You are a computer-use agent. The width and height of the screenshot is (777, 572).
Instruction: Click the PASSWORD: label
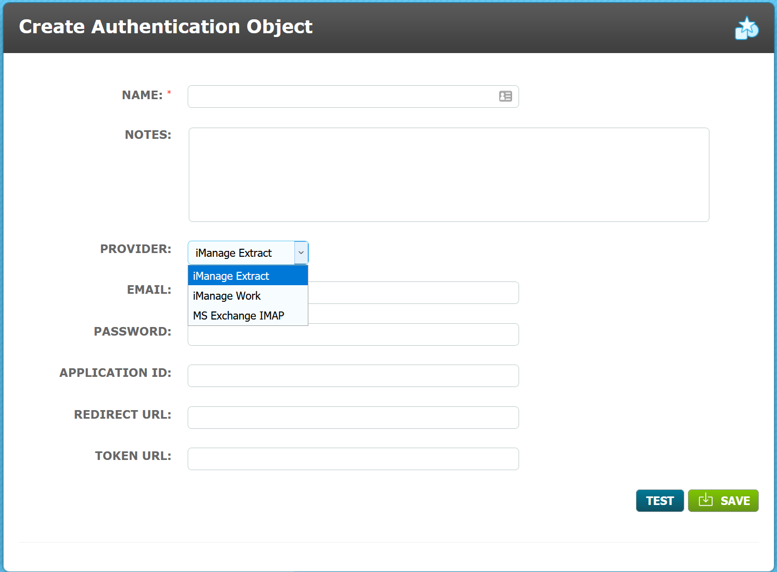click(x=132, y=331)
